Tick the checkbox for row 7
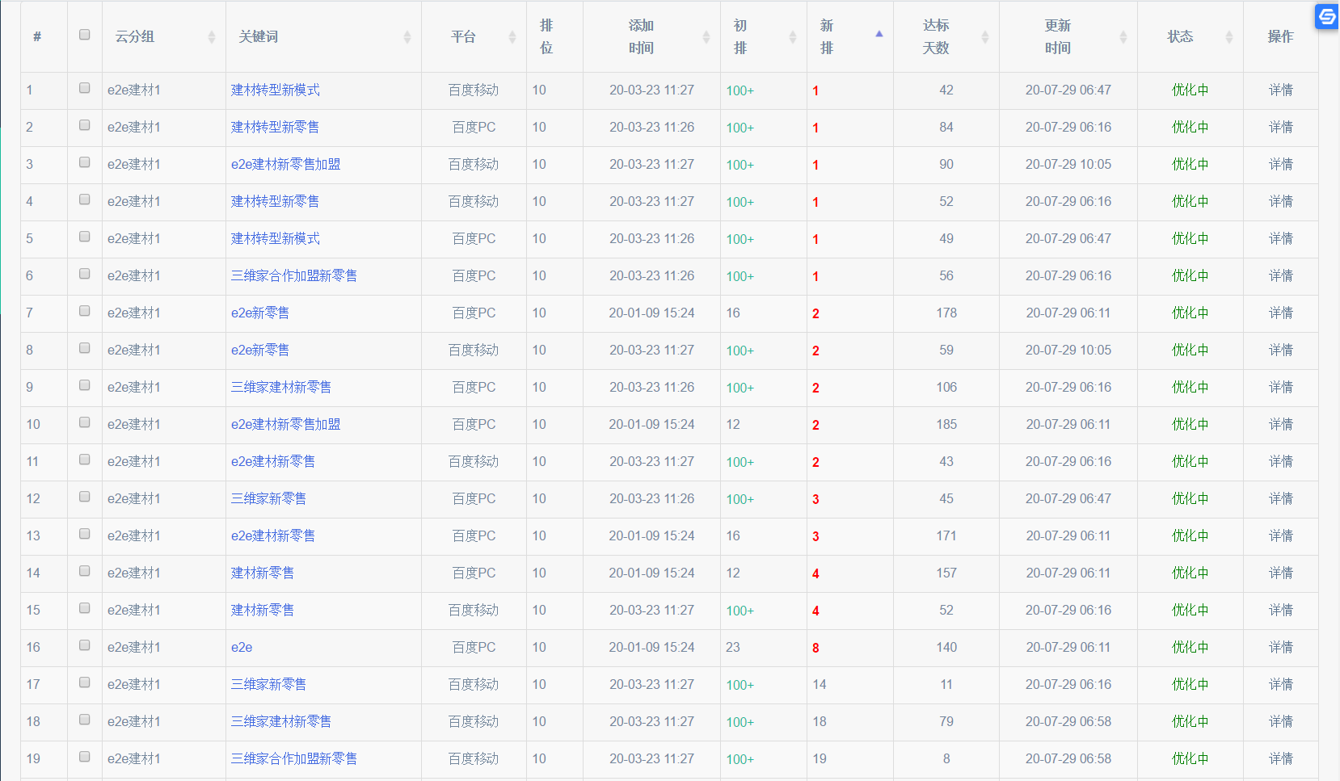1340x781 pixels. tap(85, 311)
